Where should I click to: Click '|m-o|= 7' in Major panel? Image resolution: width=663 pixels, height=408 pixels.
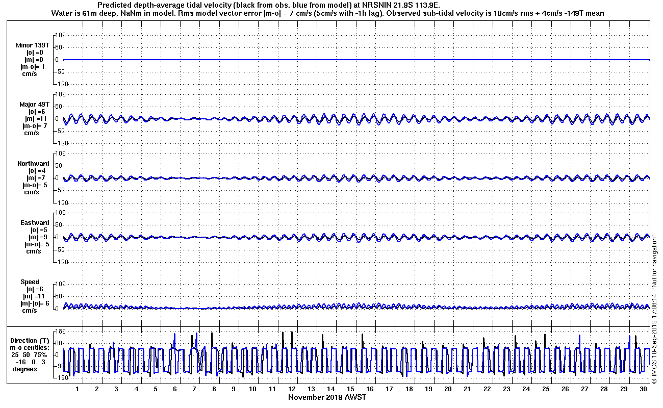tap(35, 125)
